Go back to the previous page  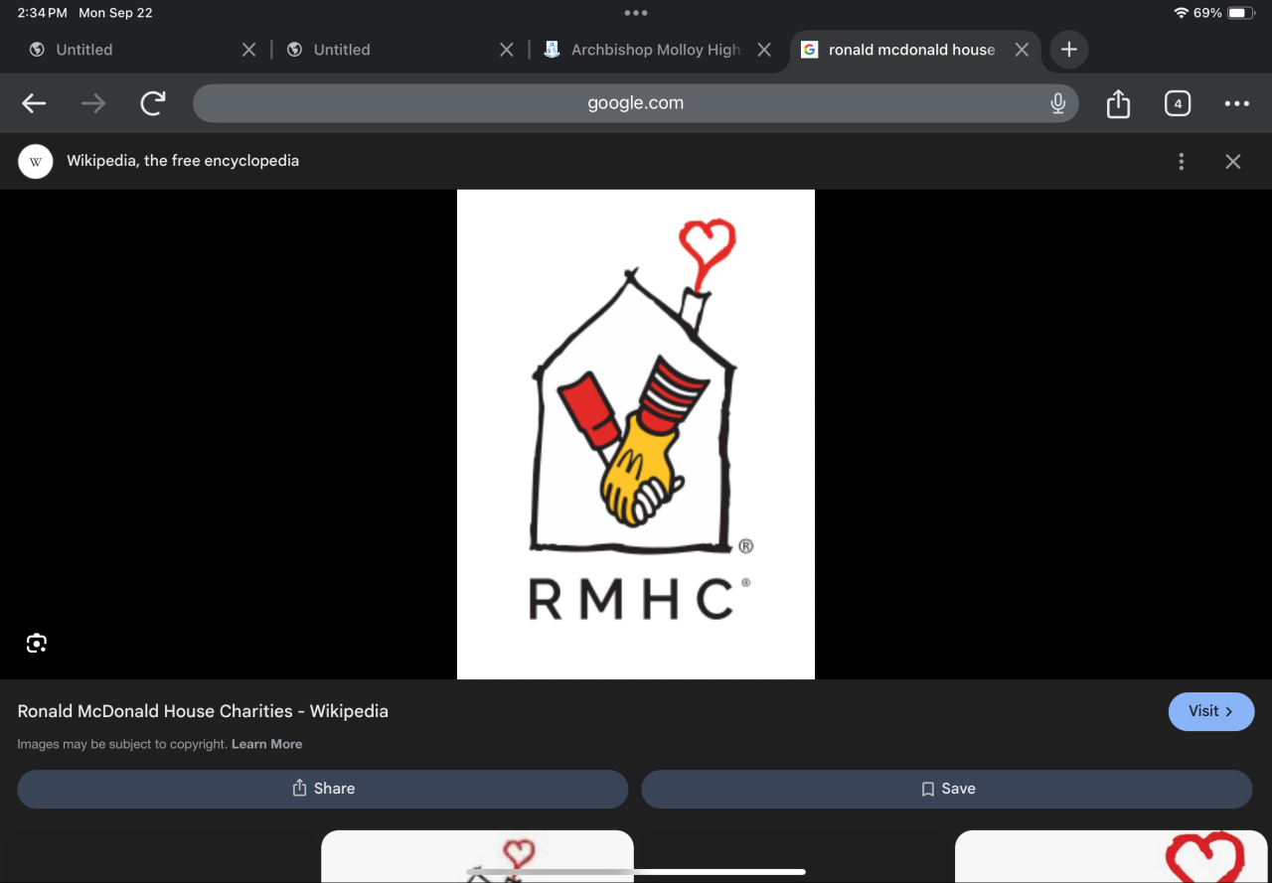tap(34, 103)
